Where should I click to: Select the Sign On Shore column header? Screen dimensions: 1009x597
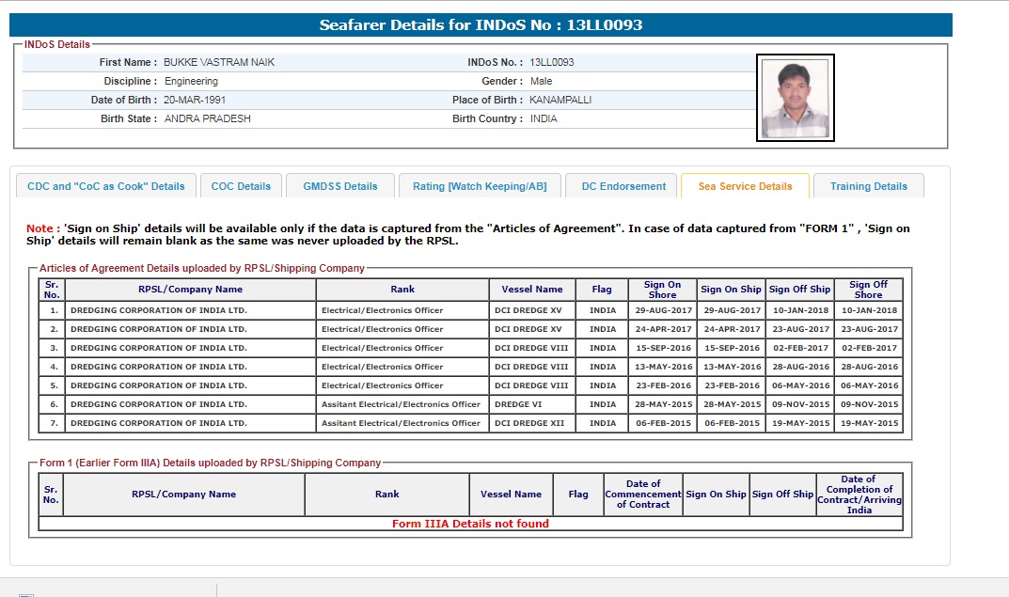[662, 290]
